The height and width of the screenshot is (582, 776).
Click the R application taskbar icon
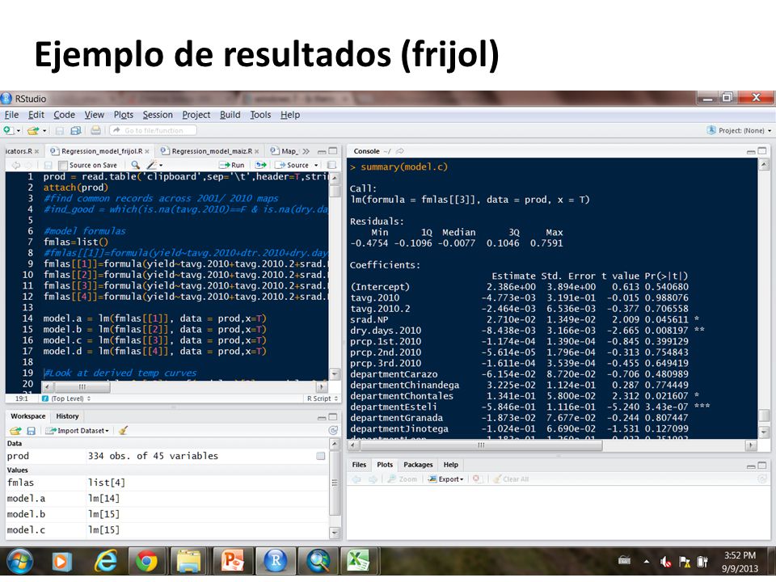[x=276, y=561]
